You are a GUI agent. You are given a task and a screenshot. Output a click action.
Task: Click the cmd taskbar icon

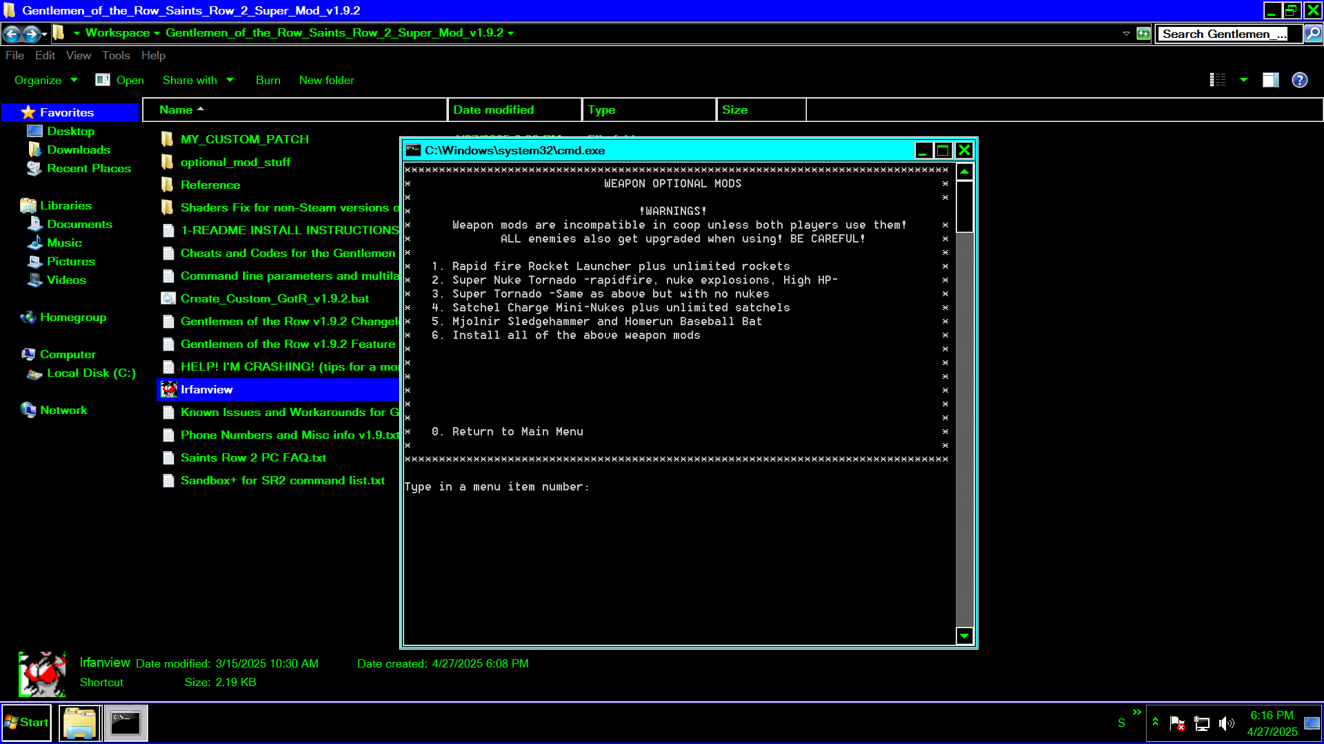pos(126,723)
